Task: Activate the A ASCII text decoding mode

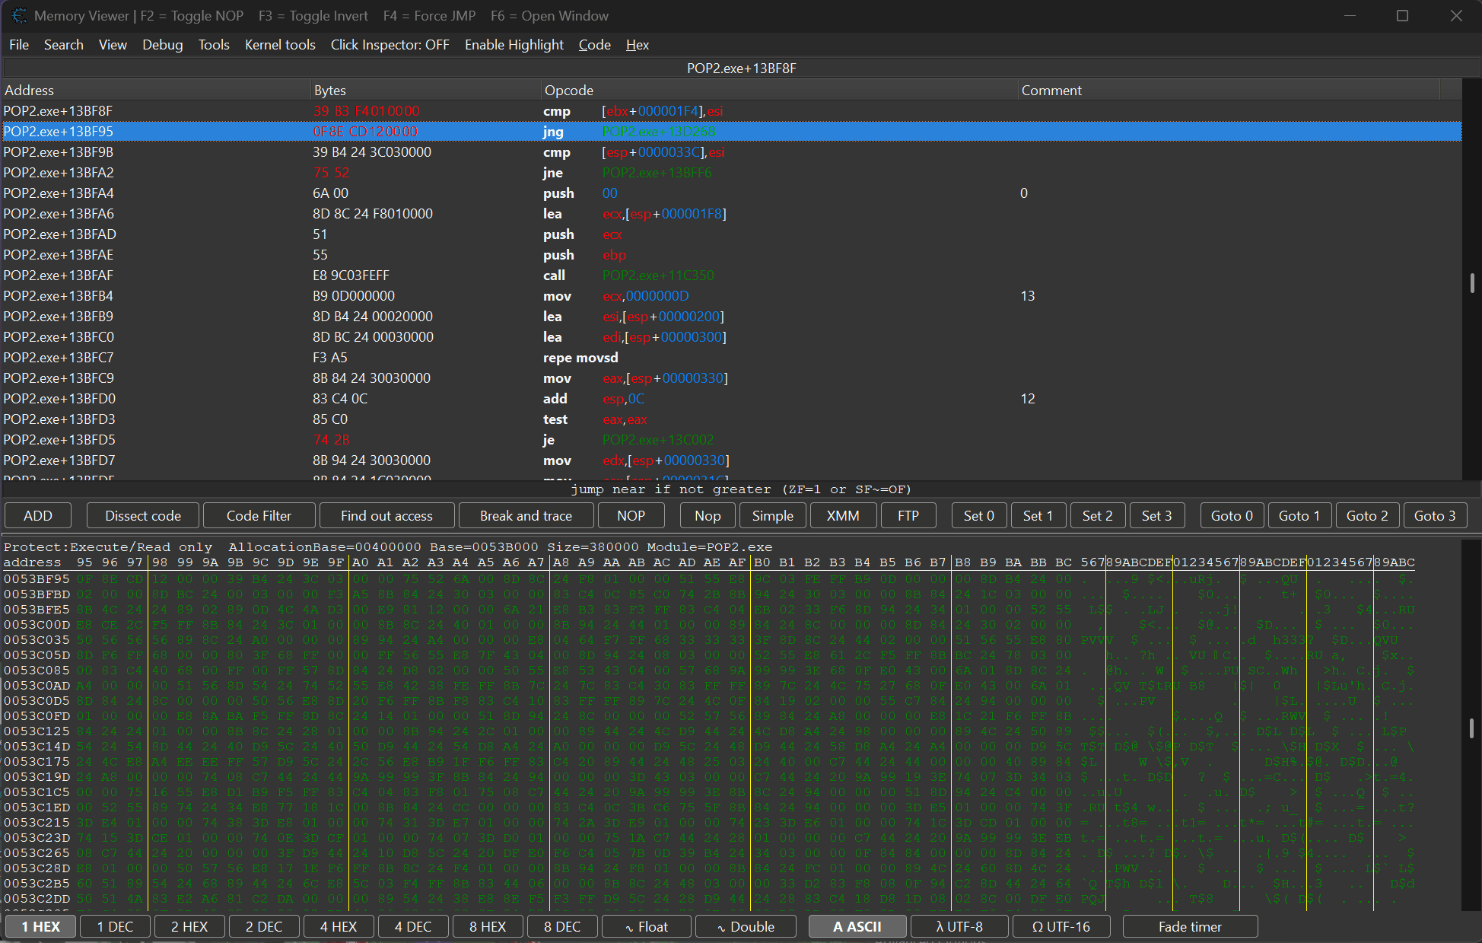Action: (857, 926)
